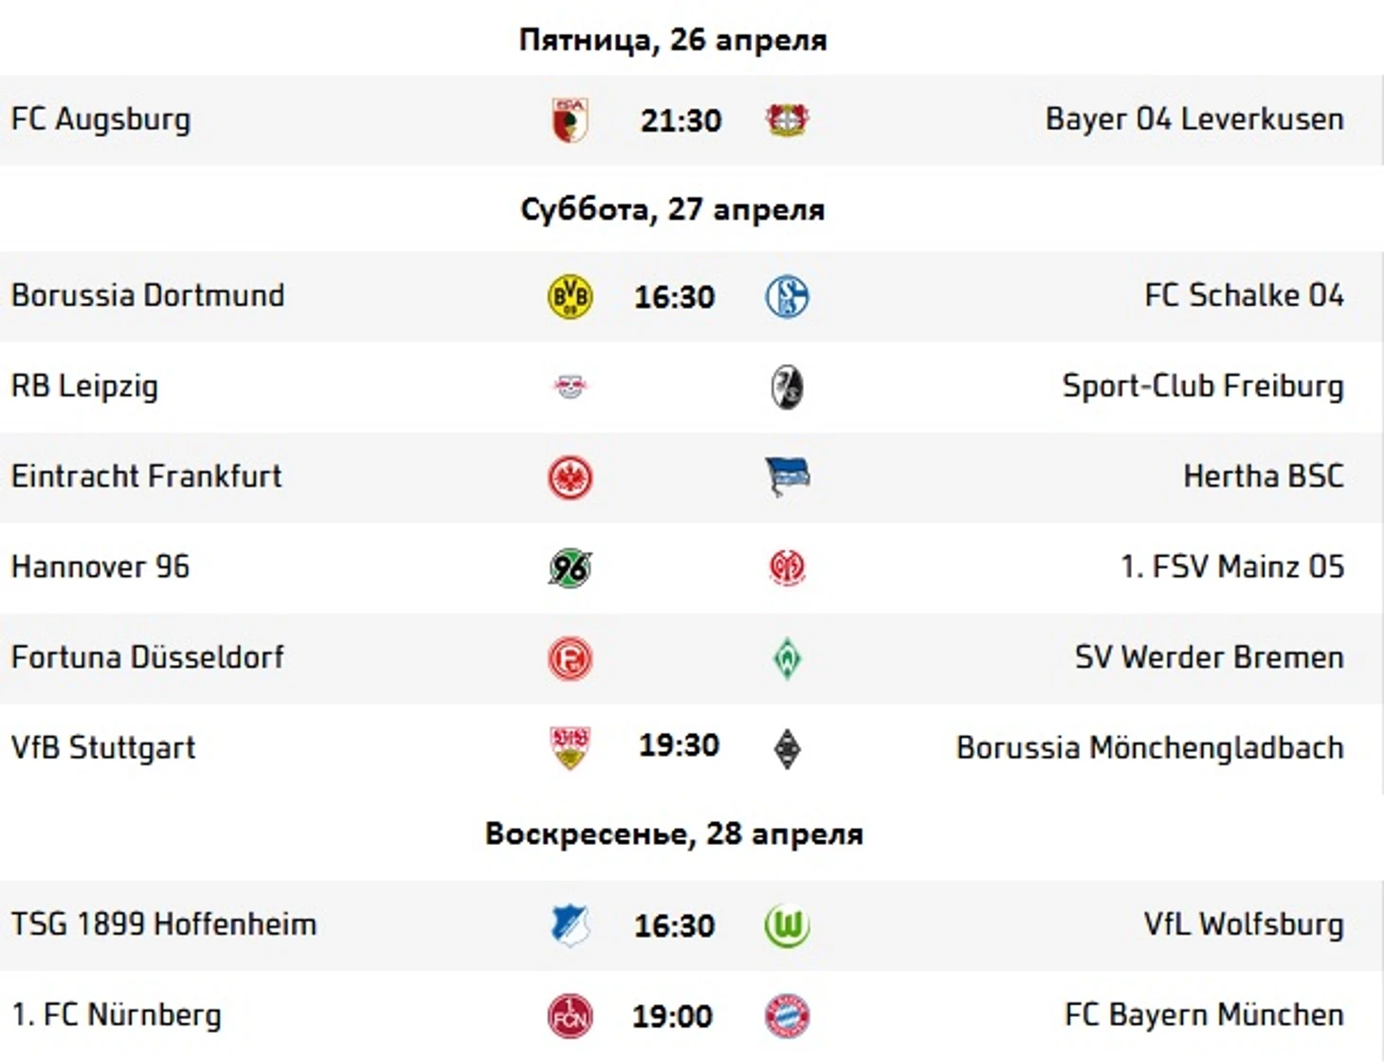Click the FC Bayern München crest

[787, 1016]
